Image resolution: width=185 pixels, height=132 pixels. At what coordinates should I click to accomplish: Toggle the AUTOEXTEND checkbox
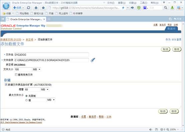[6, 84]
